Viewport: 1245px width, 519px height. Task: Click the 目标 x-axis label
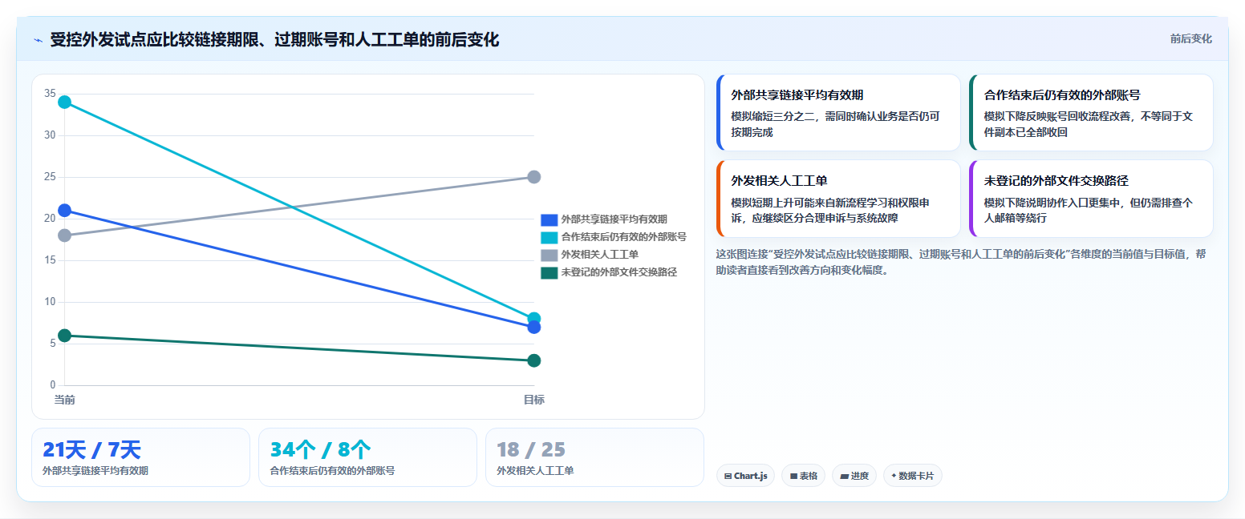click(534, 400)
